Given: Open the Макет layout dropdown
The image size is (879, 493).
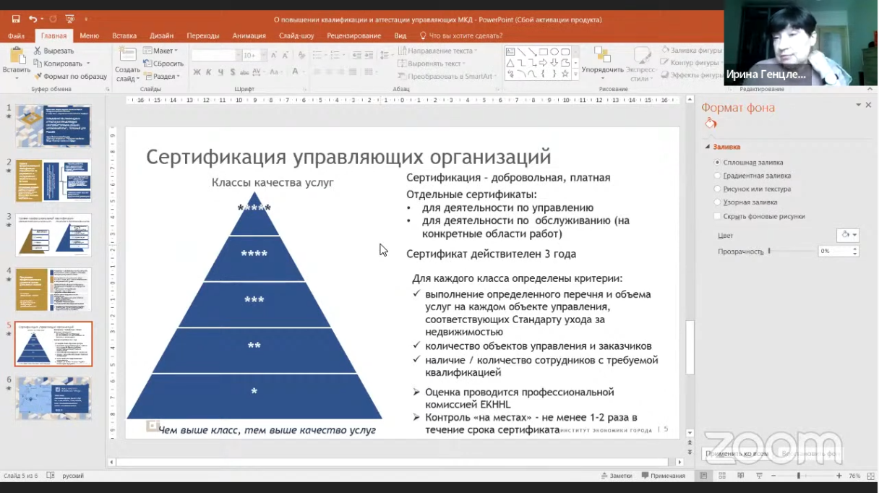Looking at the screenshot, I should pyautogui.click(x=160, y=51).
